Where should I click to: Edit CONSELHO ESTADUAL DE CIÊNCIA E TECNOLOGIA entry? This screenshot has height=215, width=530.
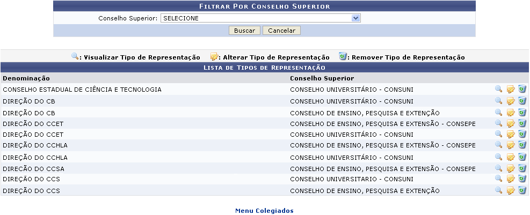510,90
